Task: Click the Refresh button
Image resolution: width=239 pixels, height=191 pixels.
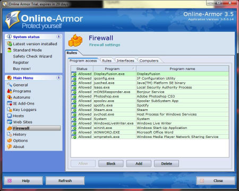Action: [65, 180]
